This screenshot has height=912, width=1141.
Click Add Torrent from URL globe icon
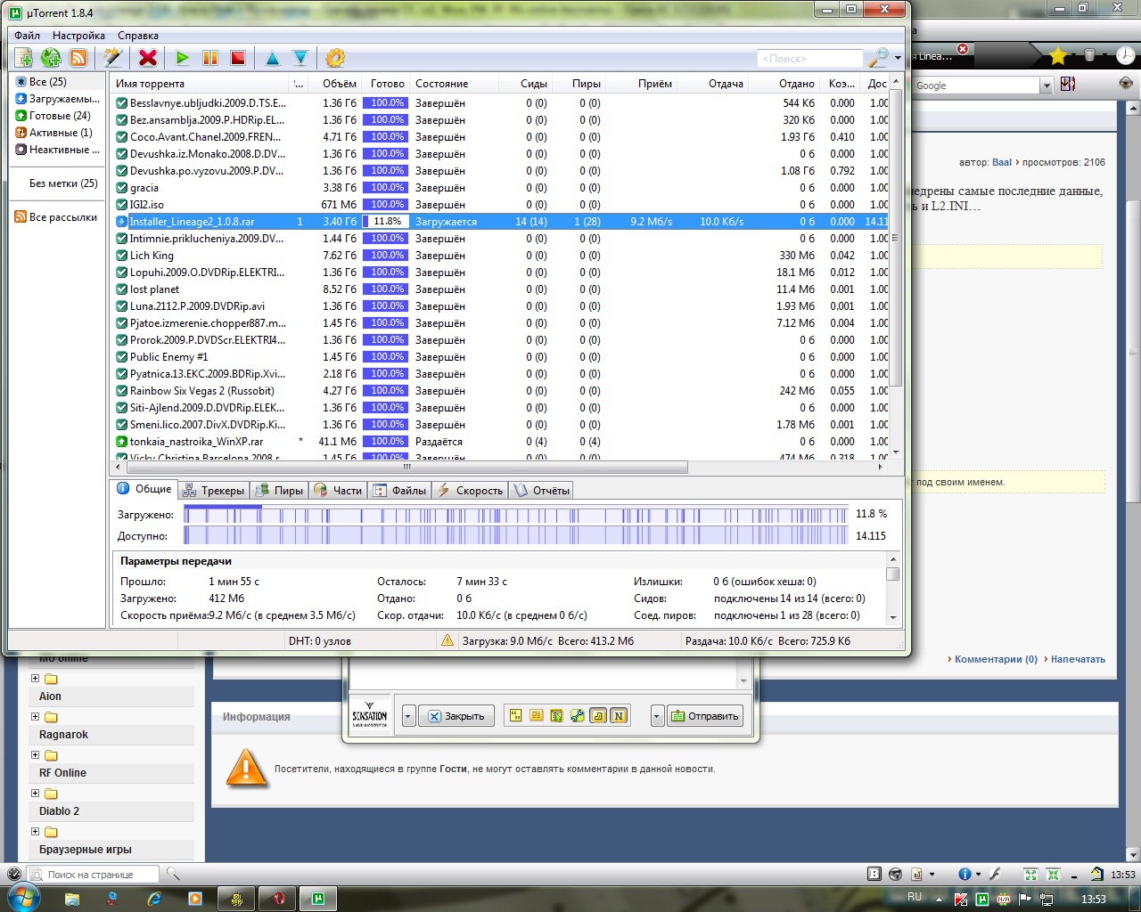pos(51,58)
